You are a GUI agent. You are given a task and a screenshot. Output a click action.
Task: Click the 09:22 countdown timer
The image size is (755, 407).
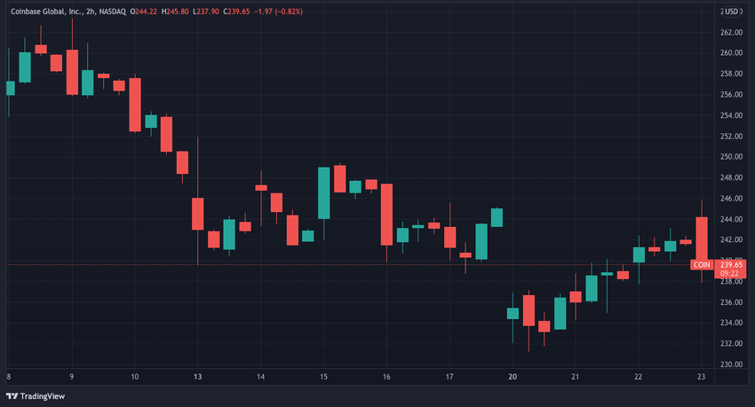pos(730,273)
